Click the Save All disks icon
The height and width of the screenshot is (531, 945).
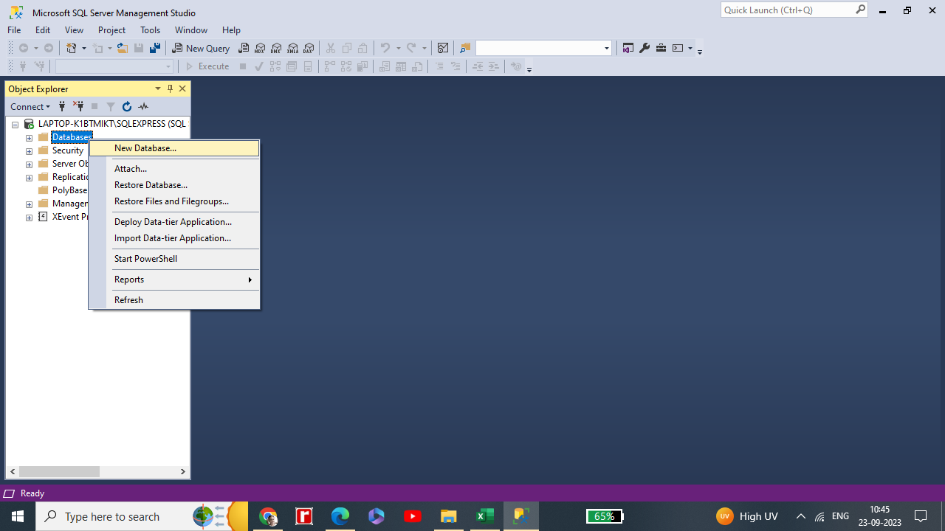[155, 48]
